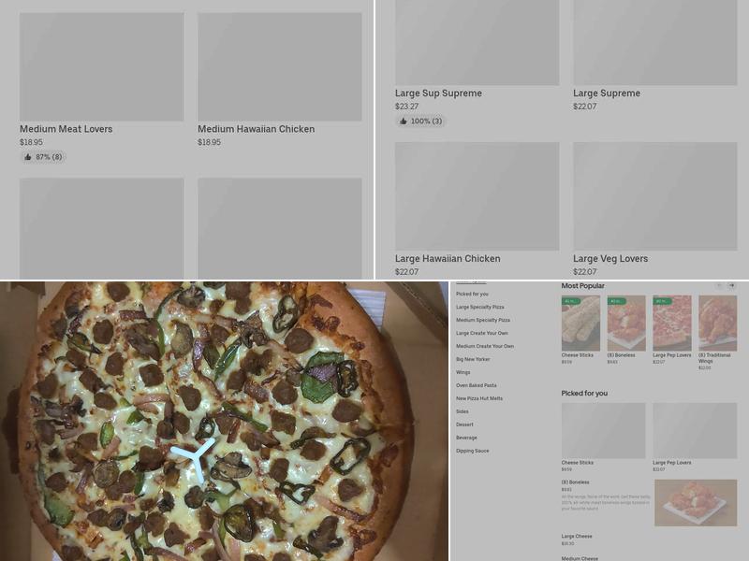Viewport: 749px width, 561px height.
Task: Select the Large Sup Supreme item title
Action: coord(438,93)
